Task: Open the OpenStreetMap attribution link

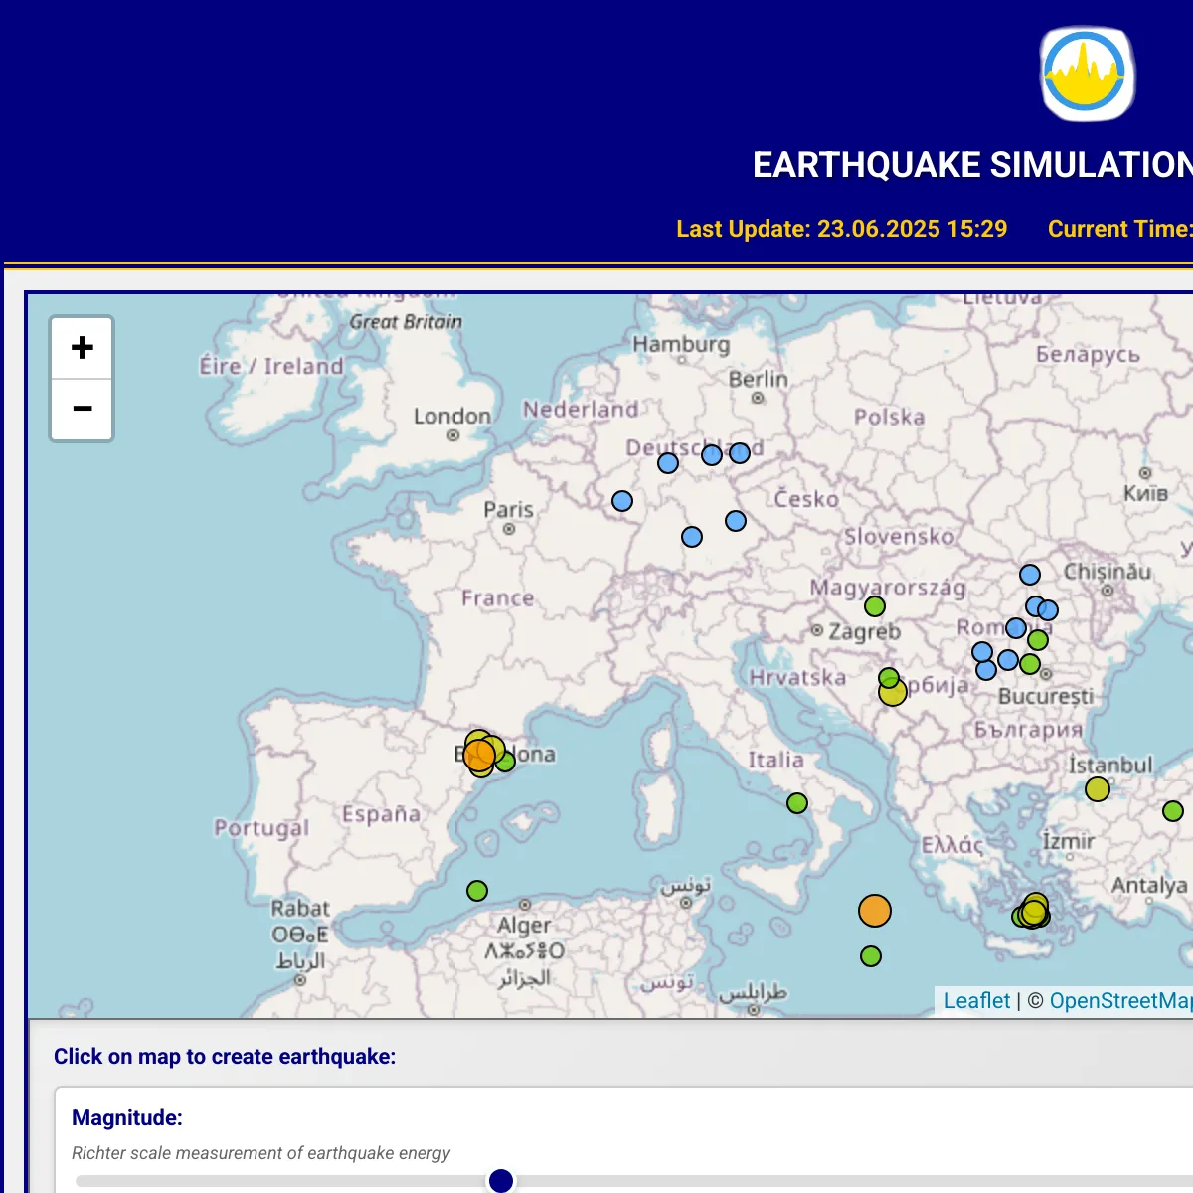Action: [1121, 1000]
